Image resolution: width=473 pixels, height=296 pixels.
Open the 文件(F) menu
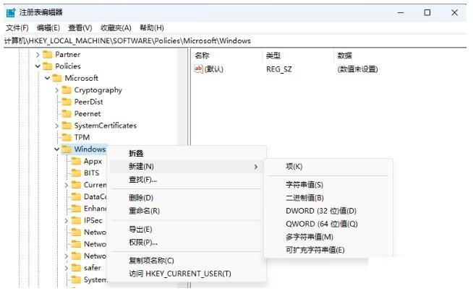[17, 28]
